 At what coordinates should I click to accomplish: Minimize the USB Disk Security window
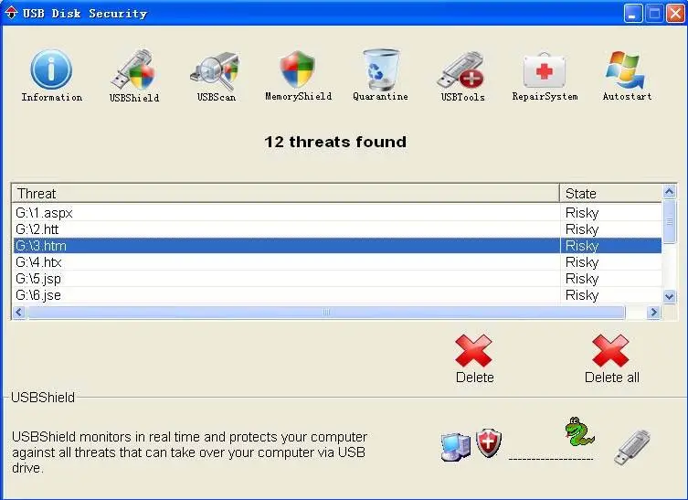(632, 13)
